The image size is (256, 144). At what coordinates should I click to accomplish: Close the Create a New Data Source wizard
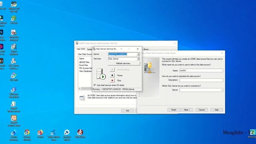(x=222, y=53)
